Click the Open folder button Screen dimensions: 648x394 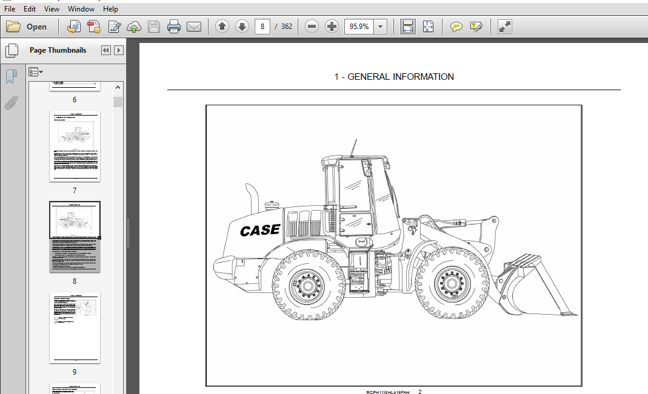[27, 27]
